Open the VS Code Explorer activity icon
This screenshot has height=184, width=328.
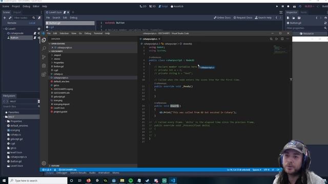click(x=44, y=40)
